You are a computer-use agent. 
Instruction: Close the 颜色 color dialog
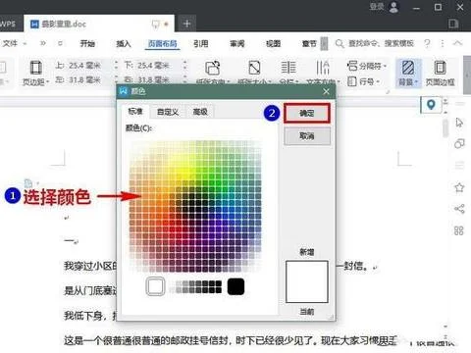coord(326,91)
